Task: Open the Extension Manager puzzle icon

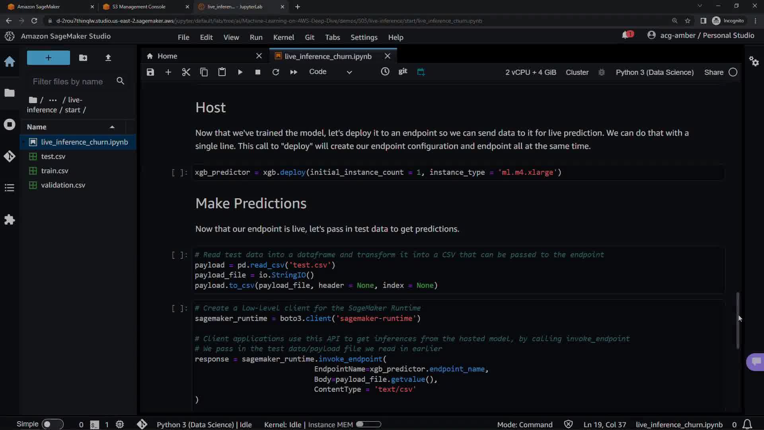Action: (x=10, y=219)
